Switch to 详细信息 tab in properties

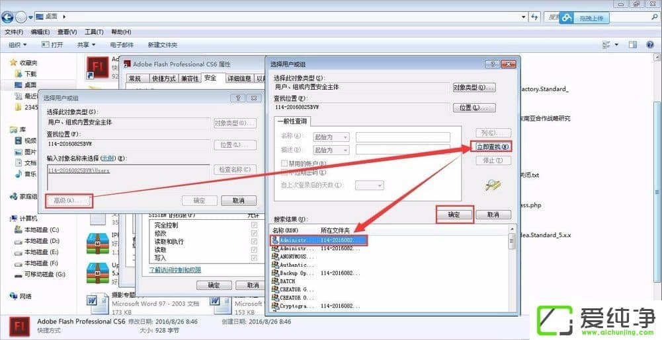240,79
